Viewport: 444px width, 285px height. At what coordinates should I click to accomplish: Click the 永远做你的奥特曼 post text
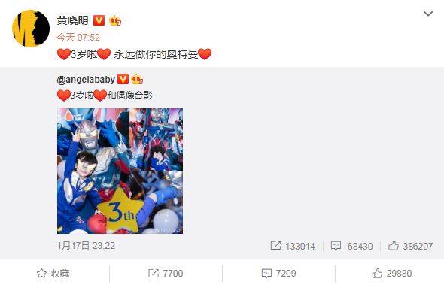click(156, 54)
